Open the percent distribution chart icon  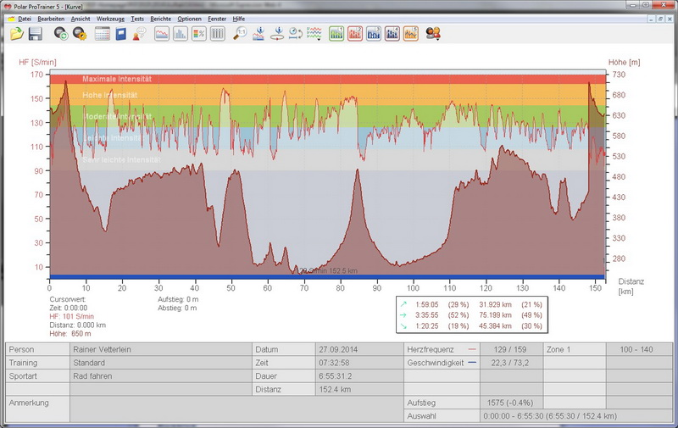click(x=199, y=34)
